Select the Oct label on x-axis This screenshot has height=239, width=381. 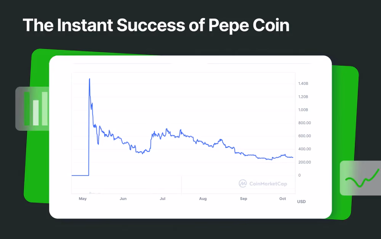[x=283, y=198]
